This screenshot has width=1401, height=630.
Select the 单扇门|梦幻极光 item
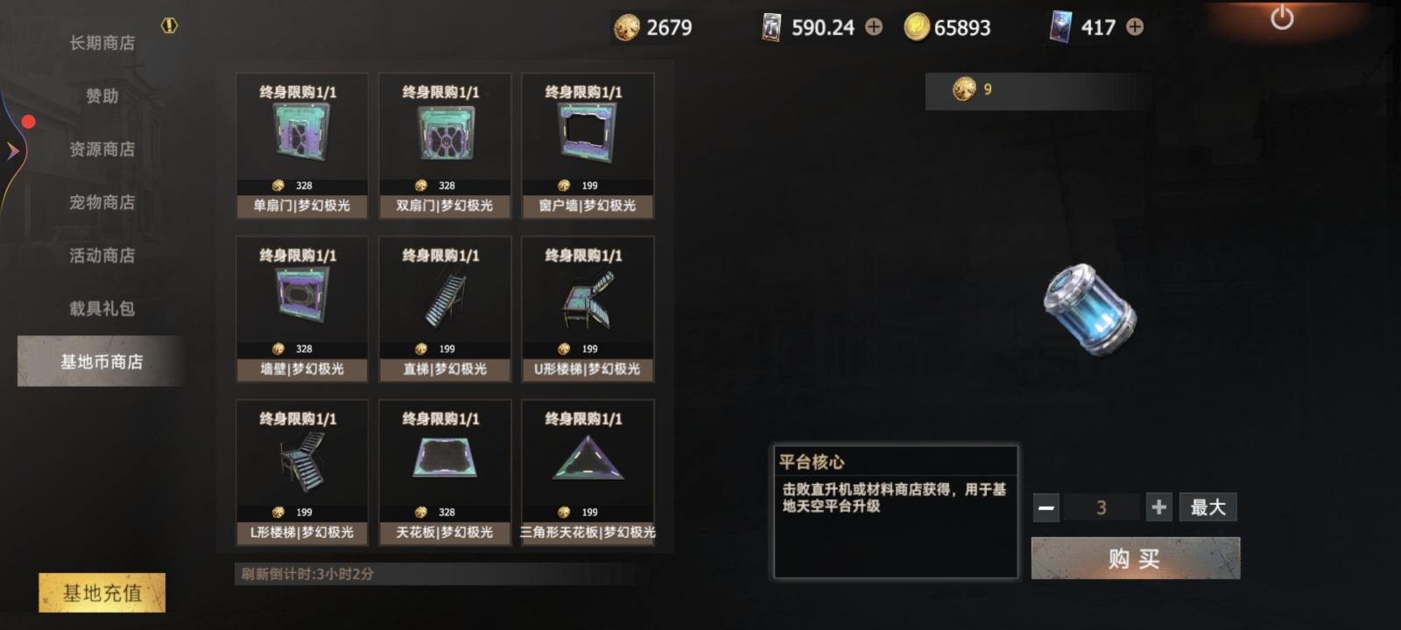point(302,145)
